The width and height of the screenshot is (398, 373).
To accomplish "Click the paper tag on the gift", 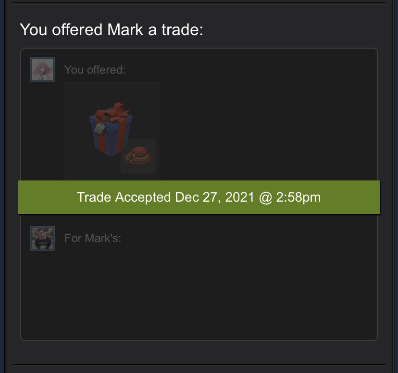I will [x=99, y=129].
